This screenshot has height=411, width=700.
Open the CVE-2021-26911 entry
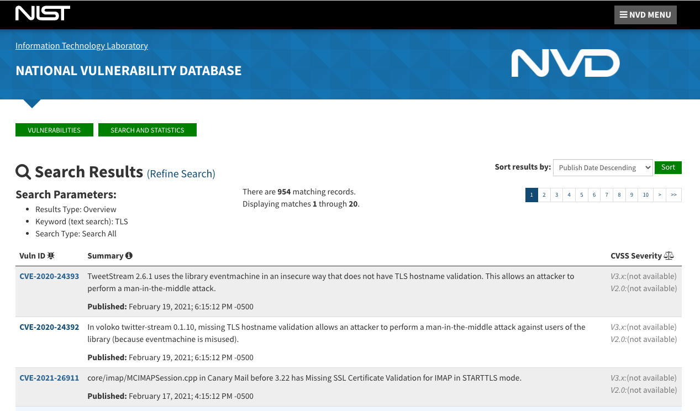tap(49, 378)
